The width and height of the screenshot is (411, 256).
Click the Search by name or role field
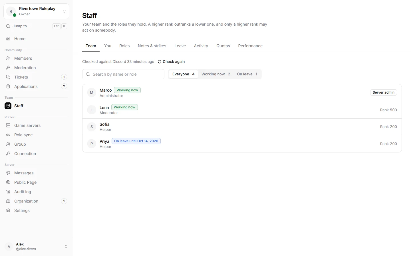coord(123,74)
